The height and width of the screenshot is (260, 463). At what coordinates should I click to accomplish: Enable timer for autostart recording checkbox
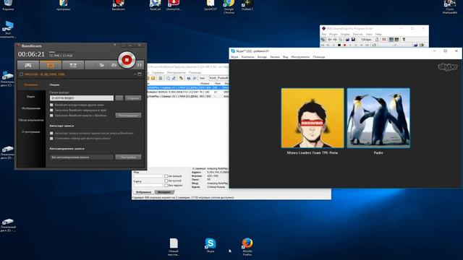(51, 138)
